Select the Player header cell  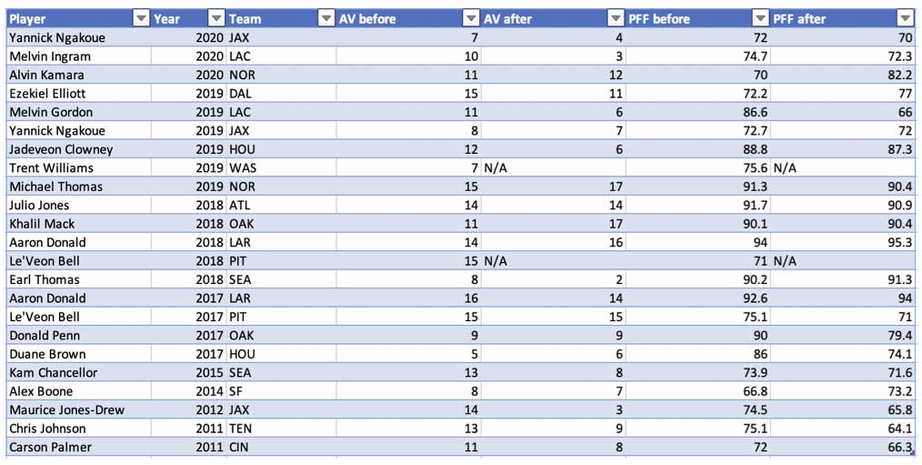tap(78, 19)
